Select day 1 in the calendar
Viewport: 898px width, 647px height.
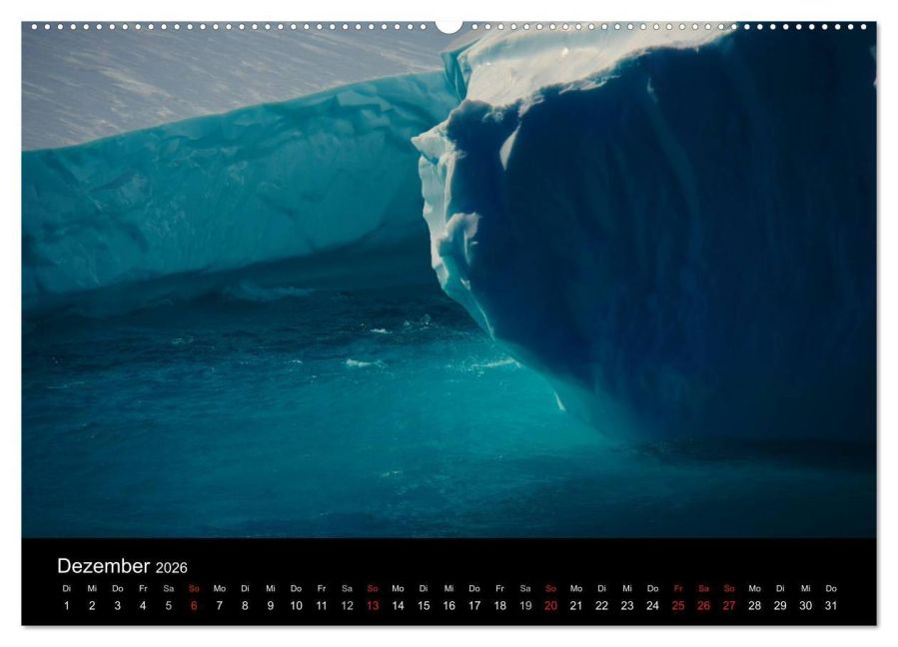click(67, 605)
